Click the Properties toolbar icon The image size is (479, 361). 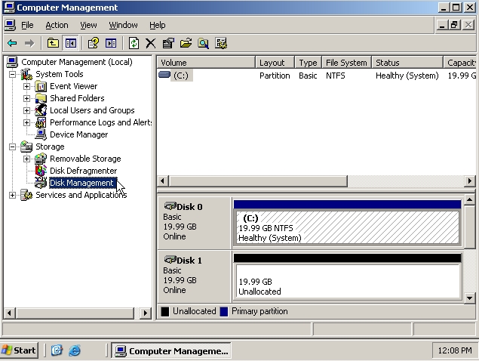click(x=168, y=43)
